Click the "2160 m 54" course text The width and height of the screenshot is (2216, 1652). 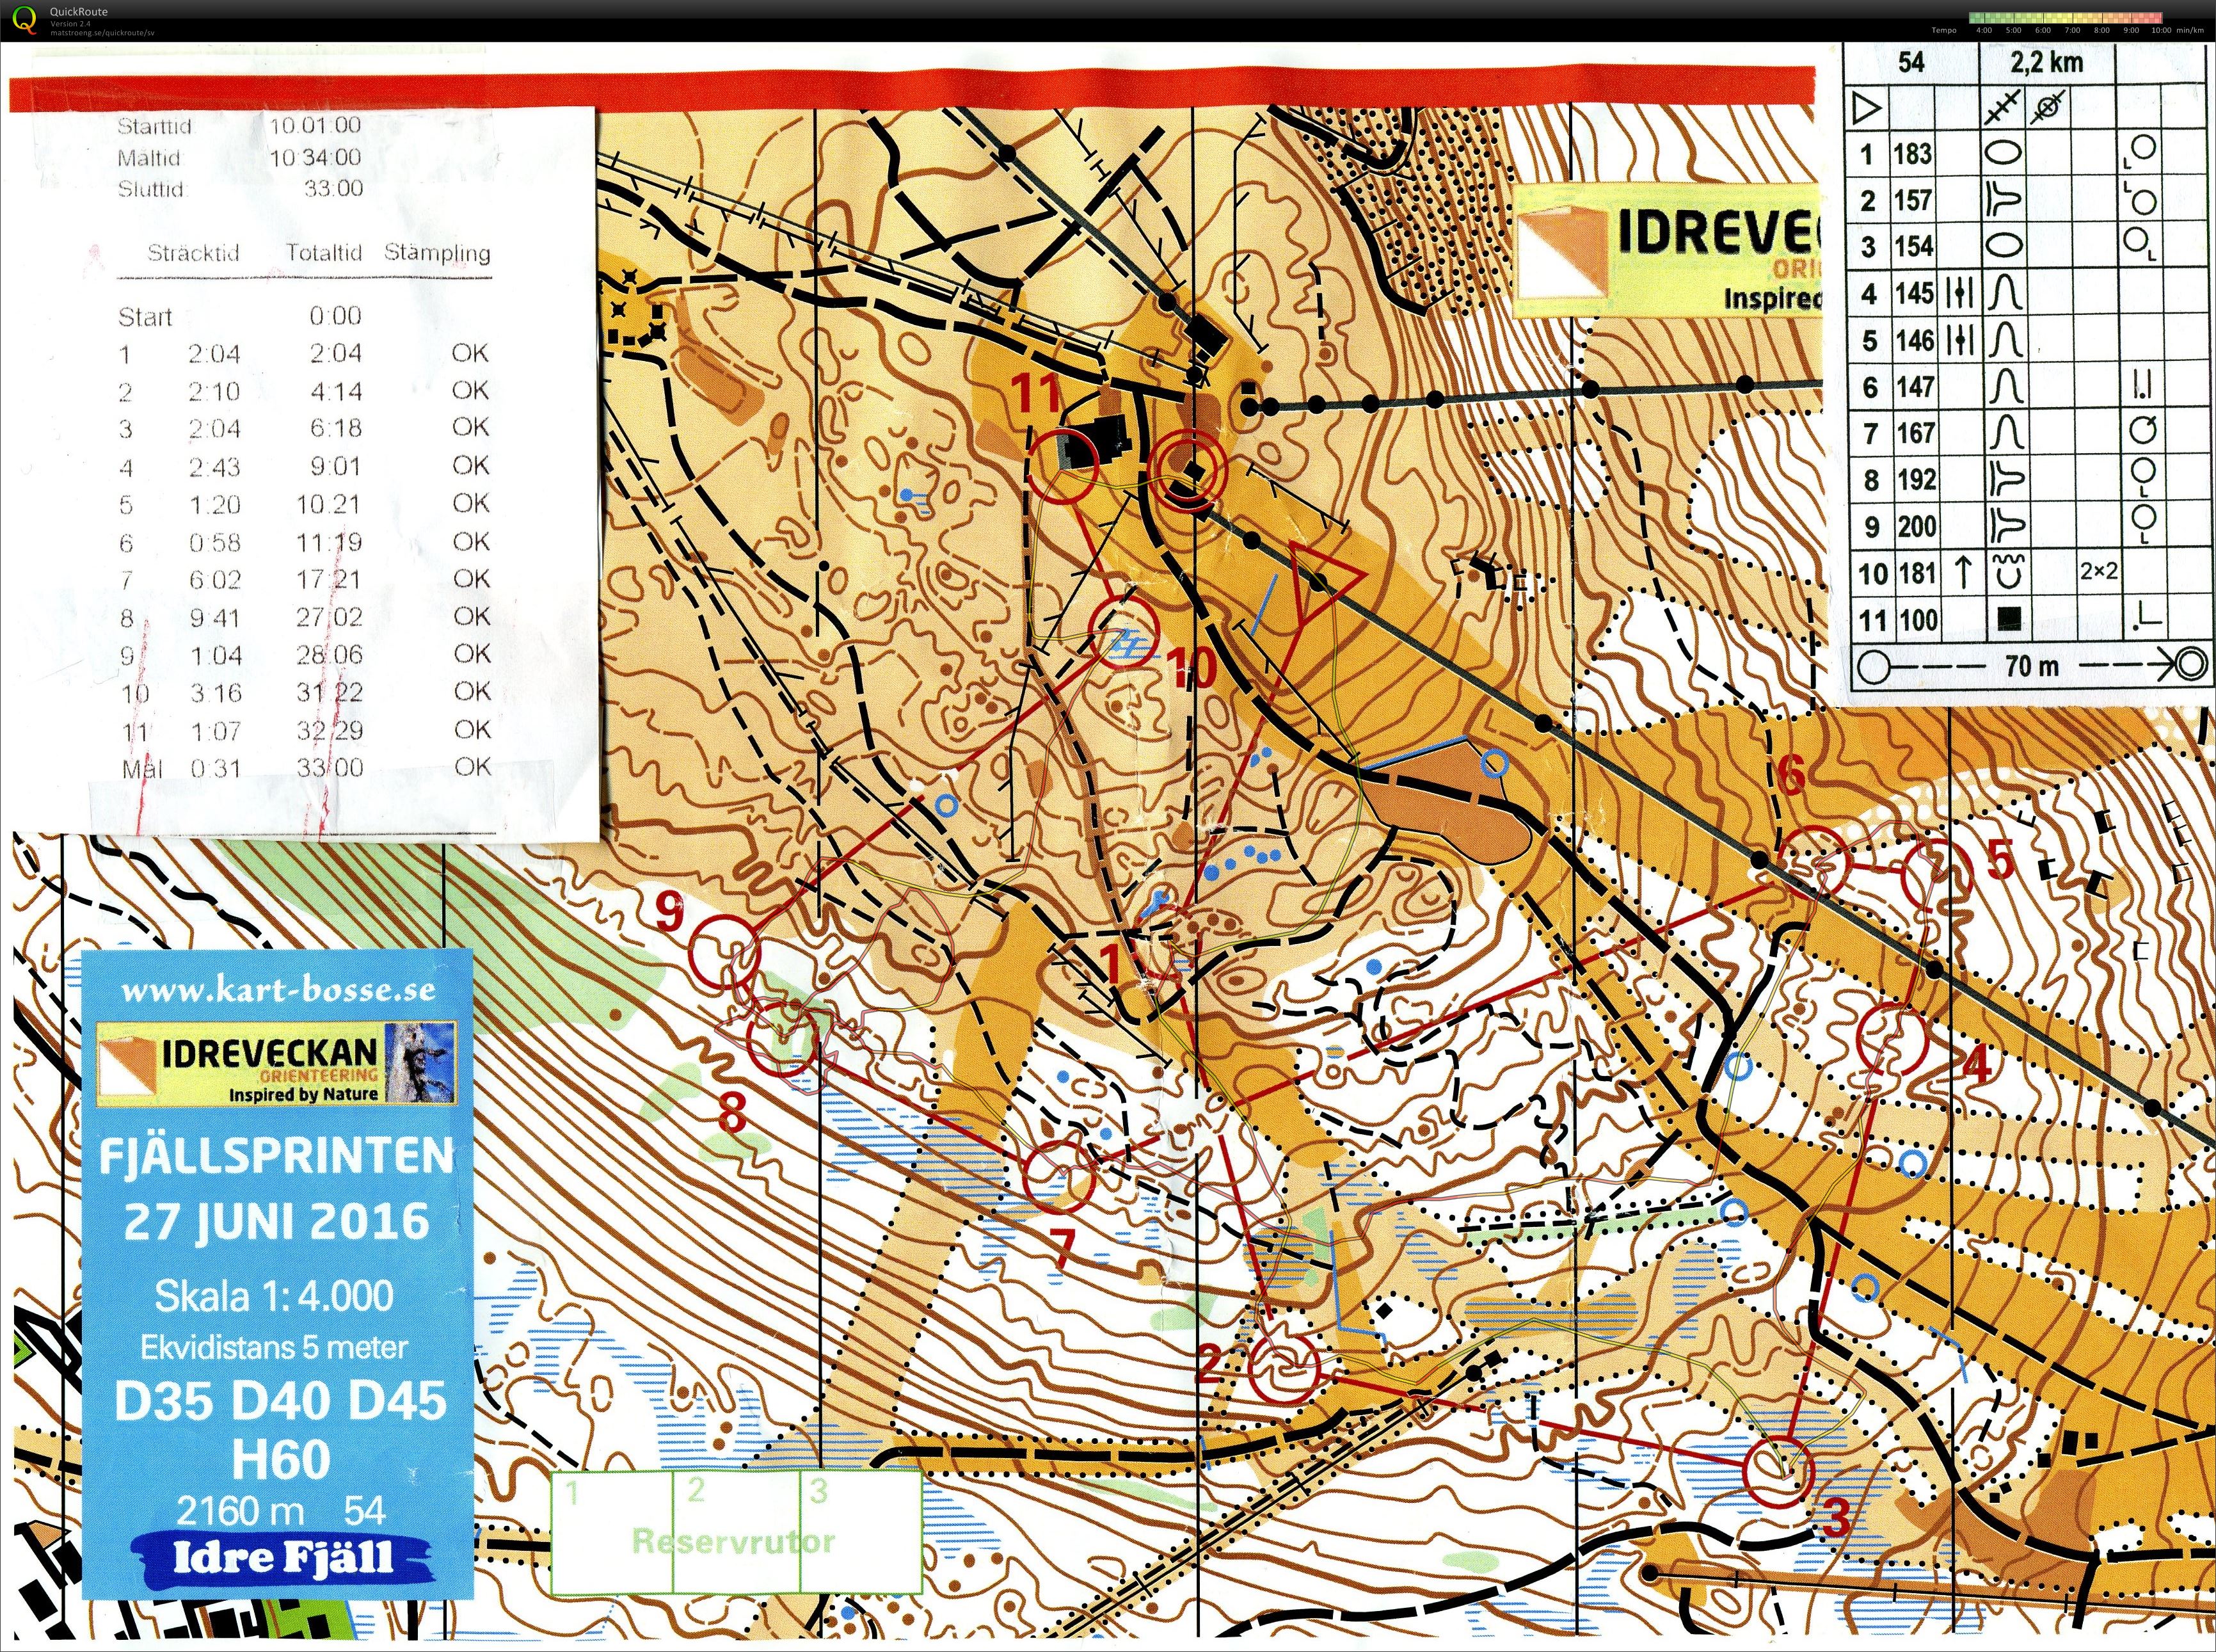pos(281,1510)
